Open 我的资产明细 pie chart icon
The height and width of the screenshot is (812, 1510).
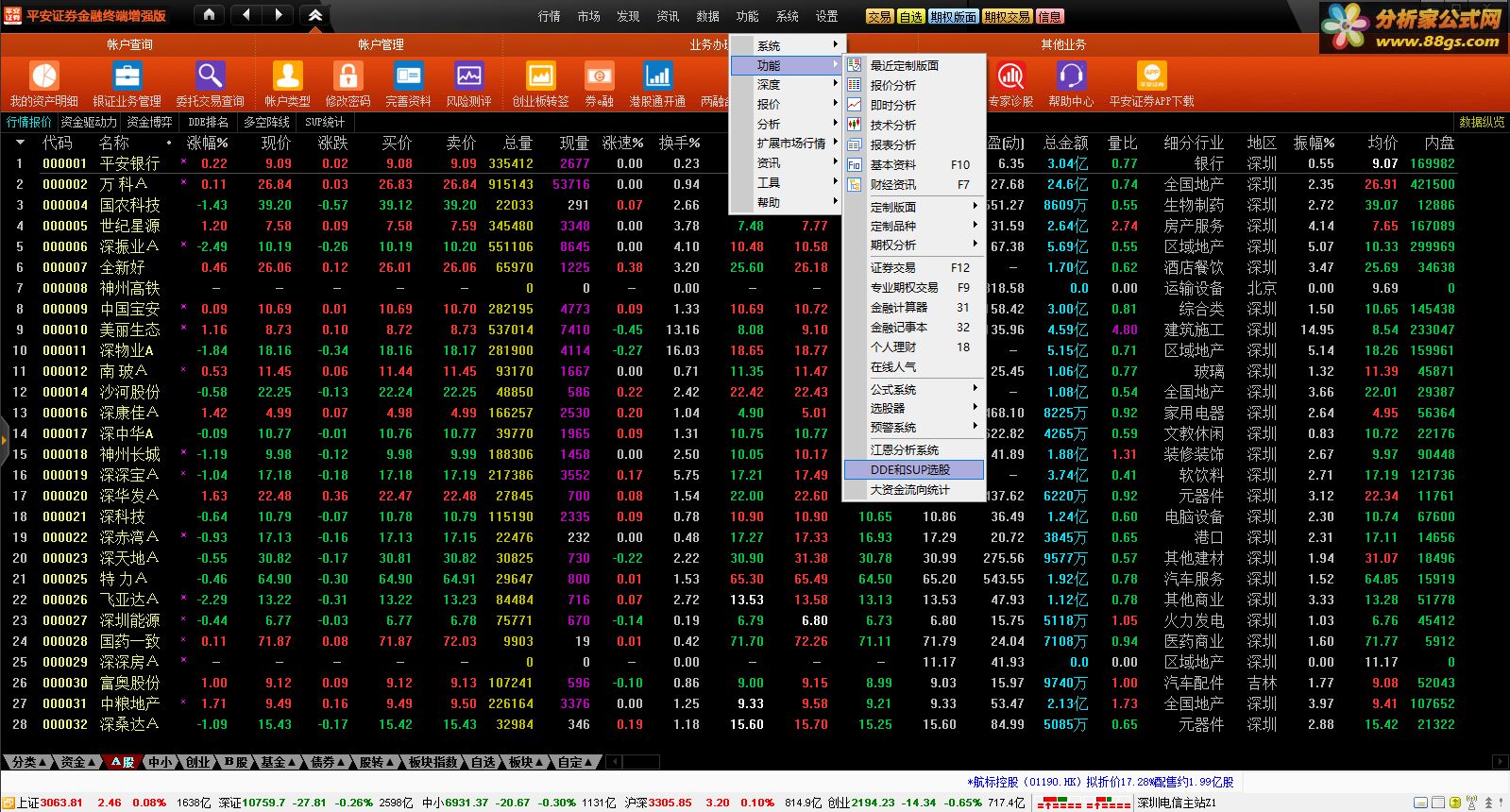pos(44,76)
